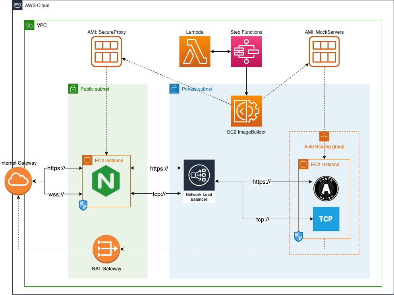Select the "AMI: MockServers" label
The image size is (394, 295).
[324, 32]
